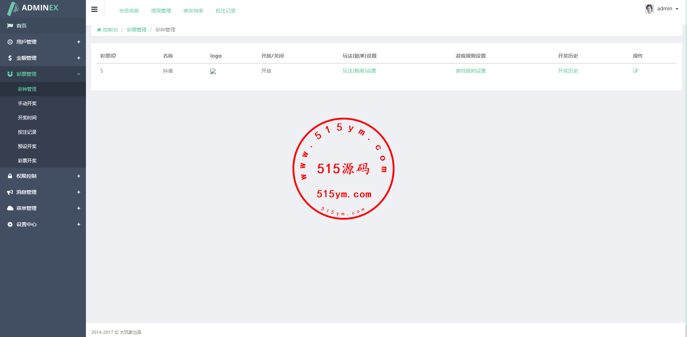Click the broken logo image for 抖音
The width and height of the screenshot is (687, 337).
click(213, 71)
